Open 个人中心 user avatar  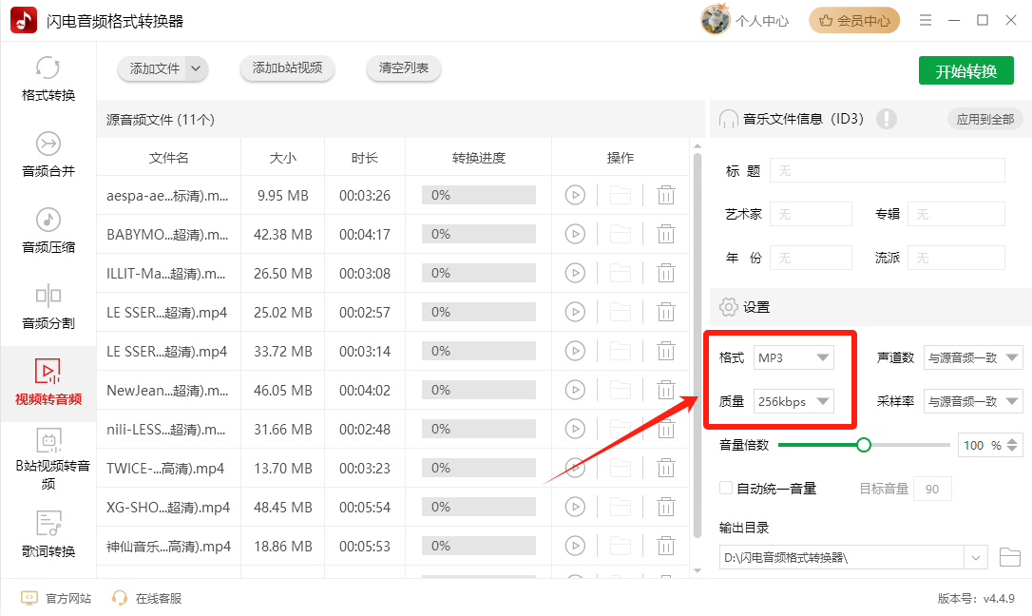tap(716, 20)
